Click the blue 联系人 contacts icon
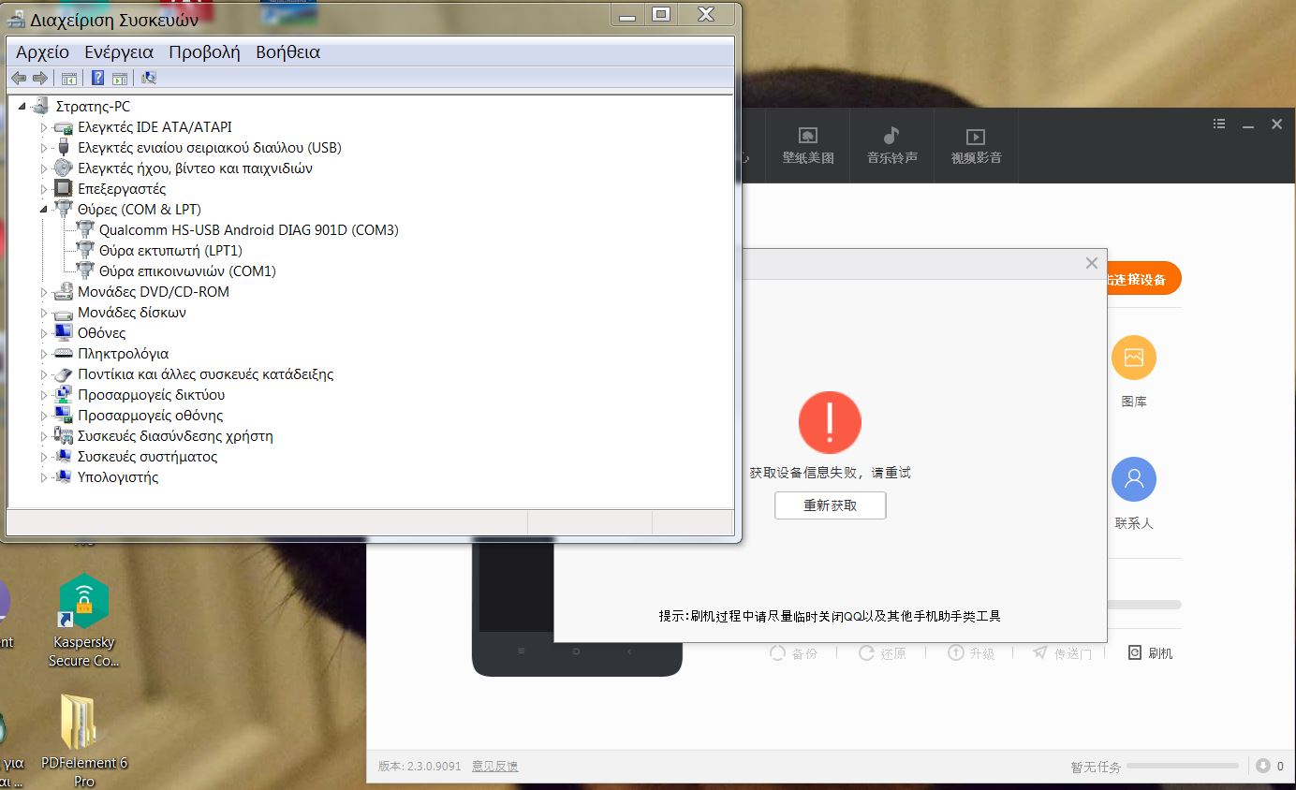 (1133, 479)
